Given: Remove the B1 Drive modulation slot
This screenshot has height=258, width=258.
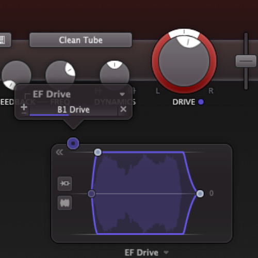Looking at the screenshot, I should (123, 109).
